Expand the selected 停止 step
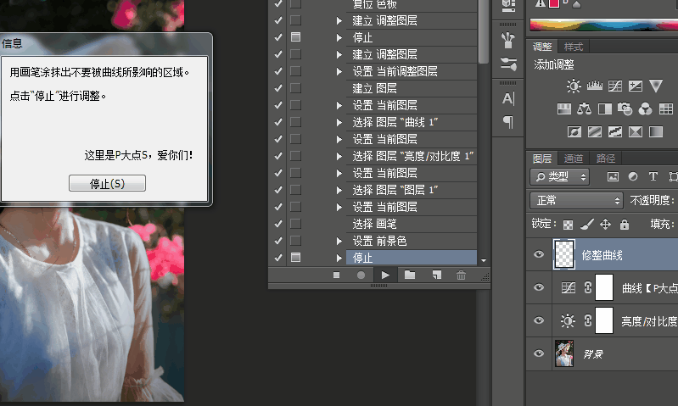 click(339, 258)
